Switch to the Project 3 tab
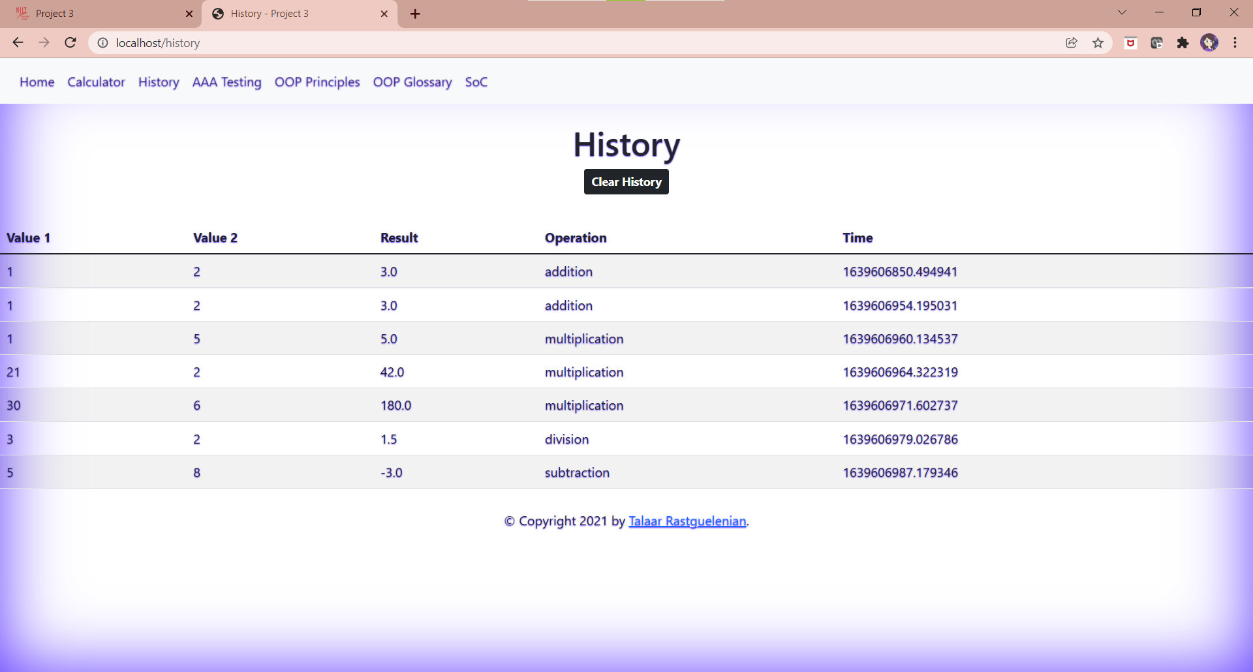Viewport: 1253px width, 672px height. [x=91, y=13]
